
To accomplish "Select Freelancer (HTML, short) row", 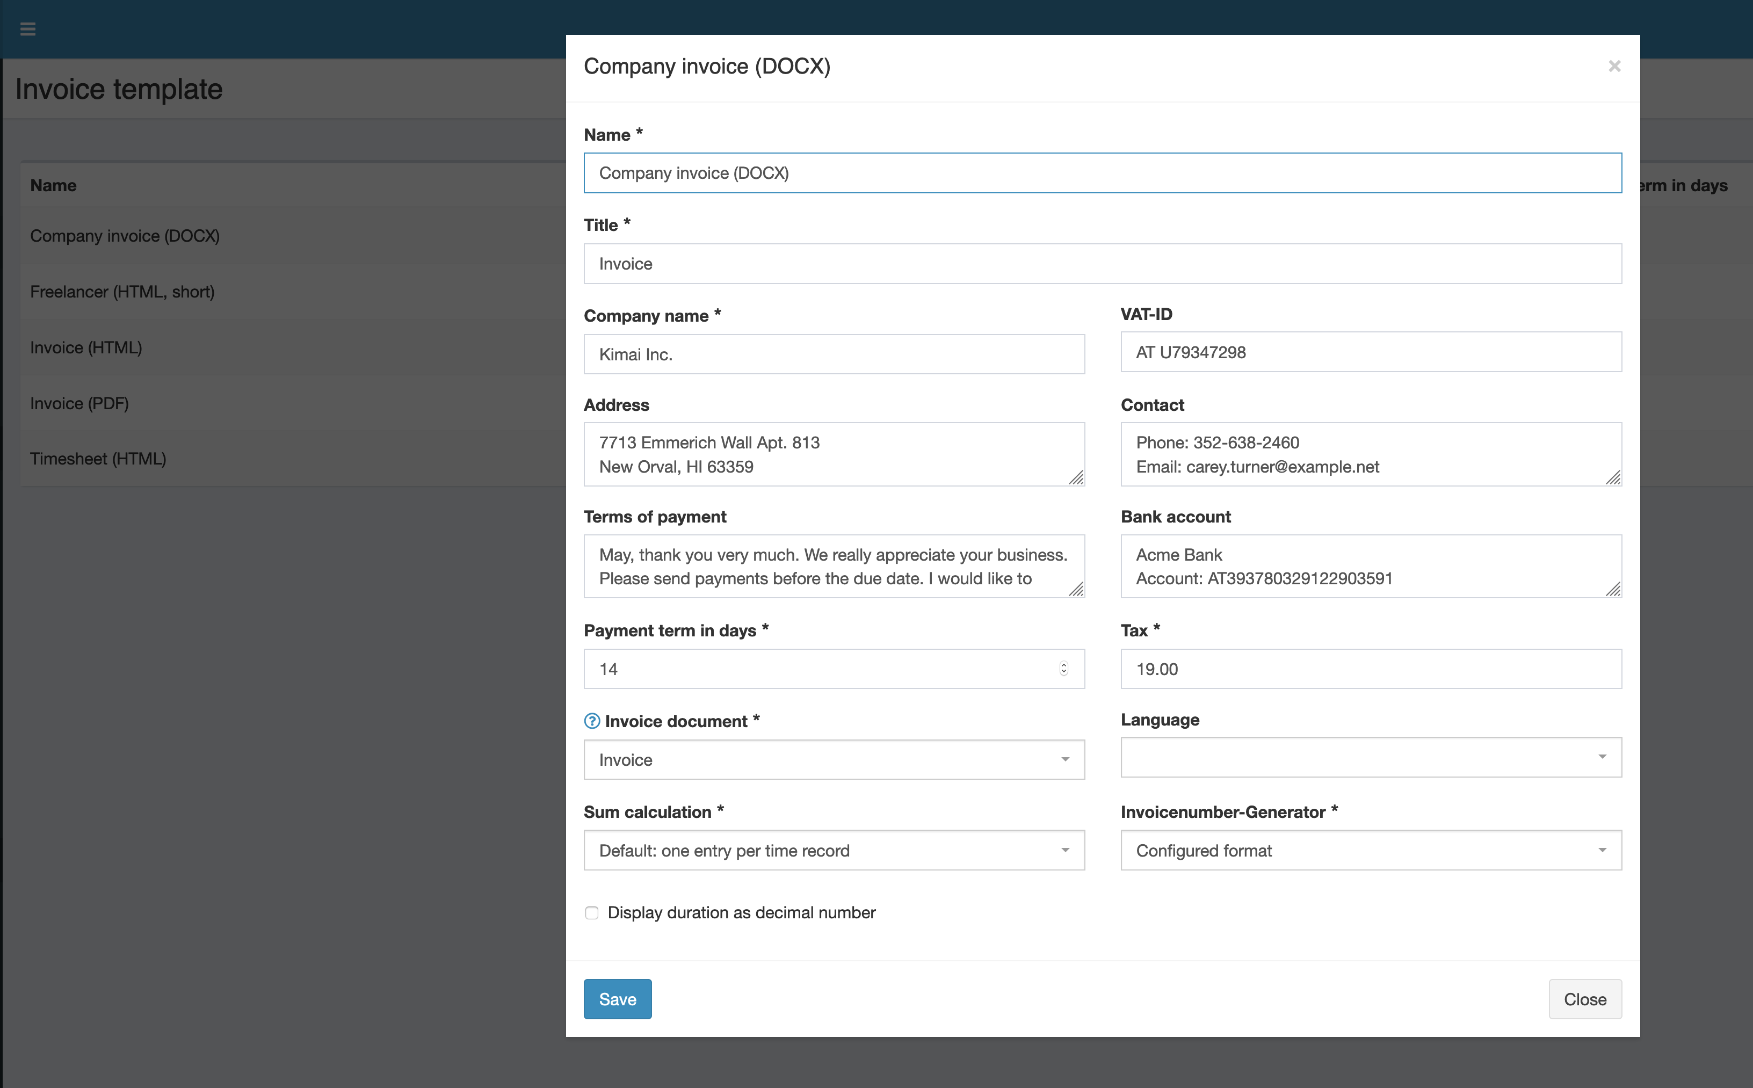I will 294,292.
